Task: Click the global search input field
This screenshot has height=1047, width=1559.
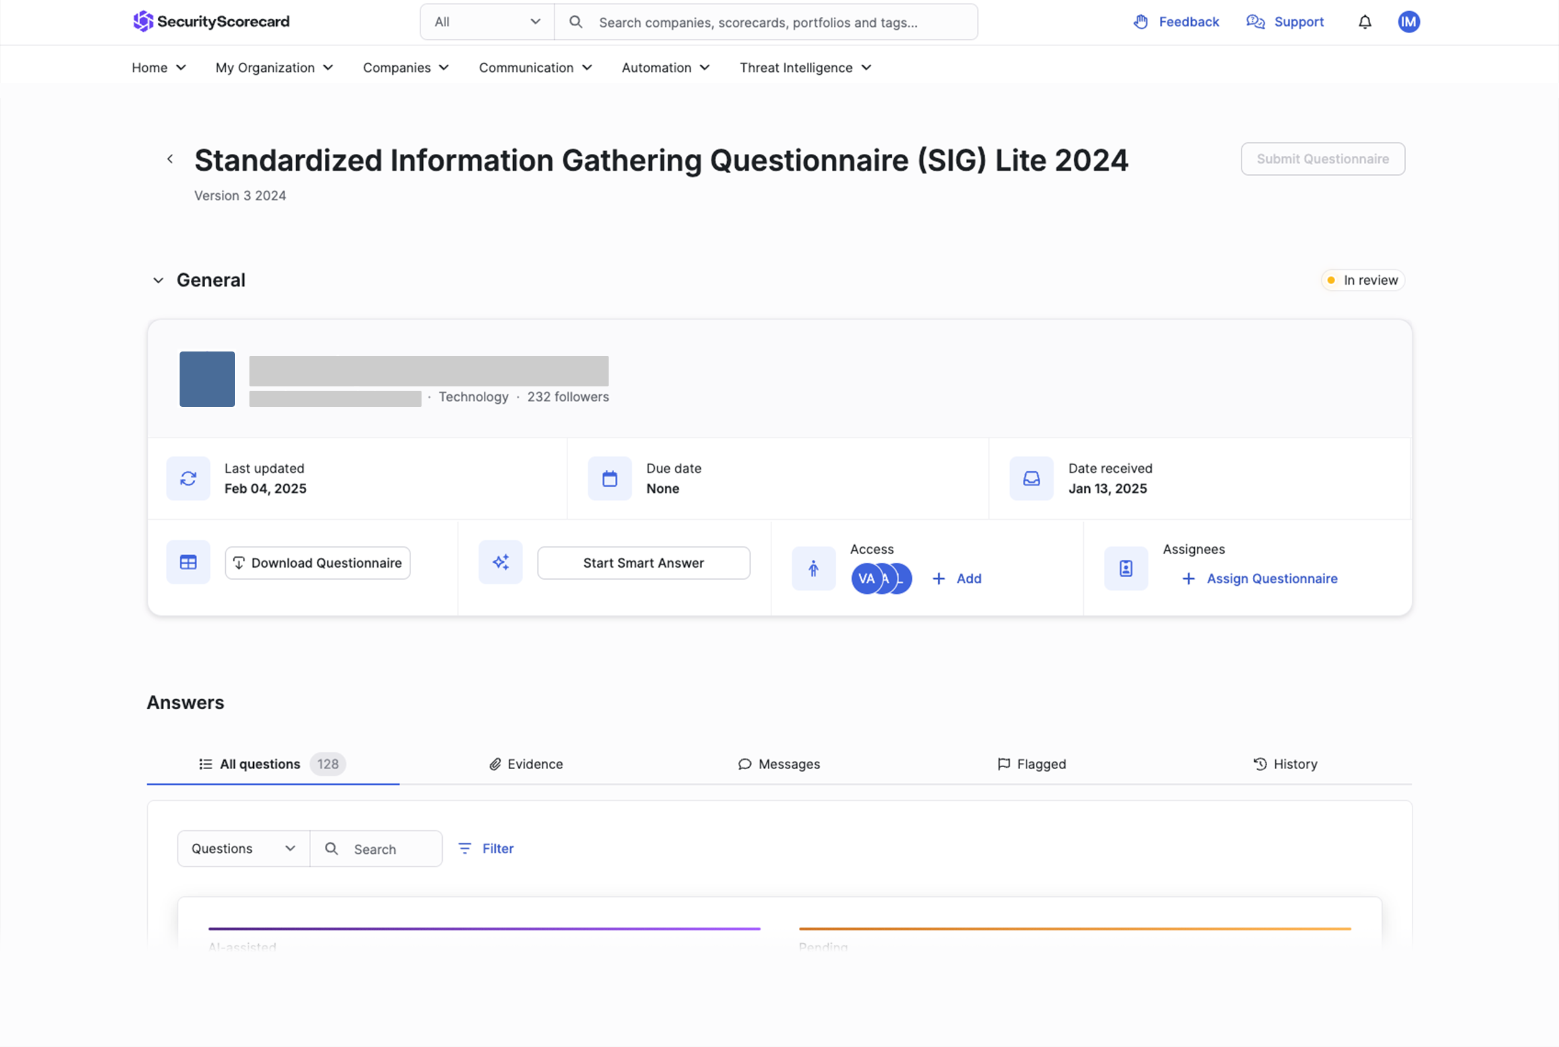Action: 766,22
